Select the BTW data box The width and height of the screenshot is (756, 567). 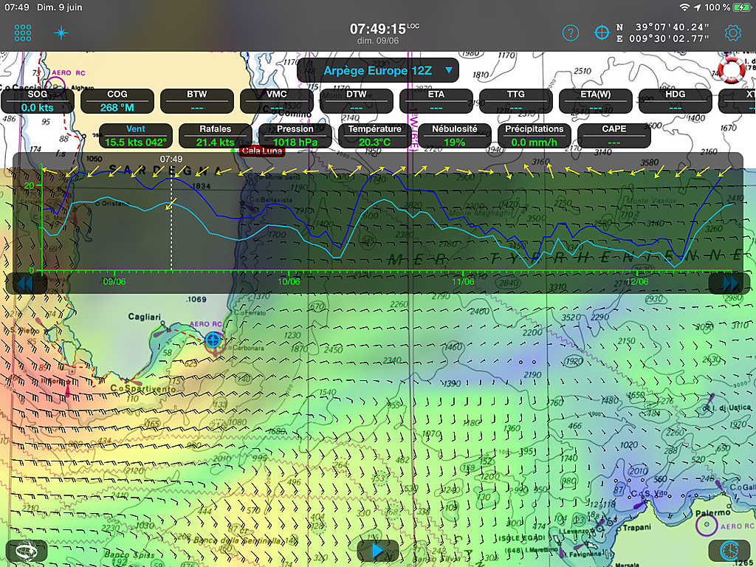[196, 100]
